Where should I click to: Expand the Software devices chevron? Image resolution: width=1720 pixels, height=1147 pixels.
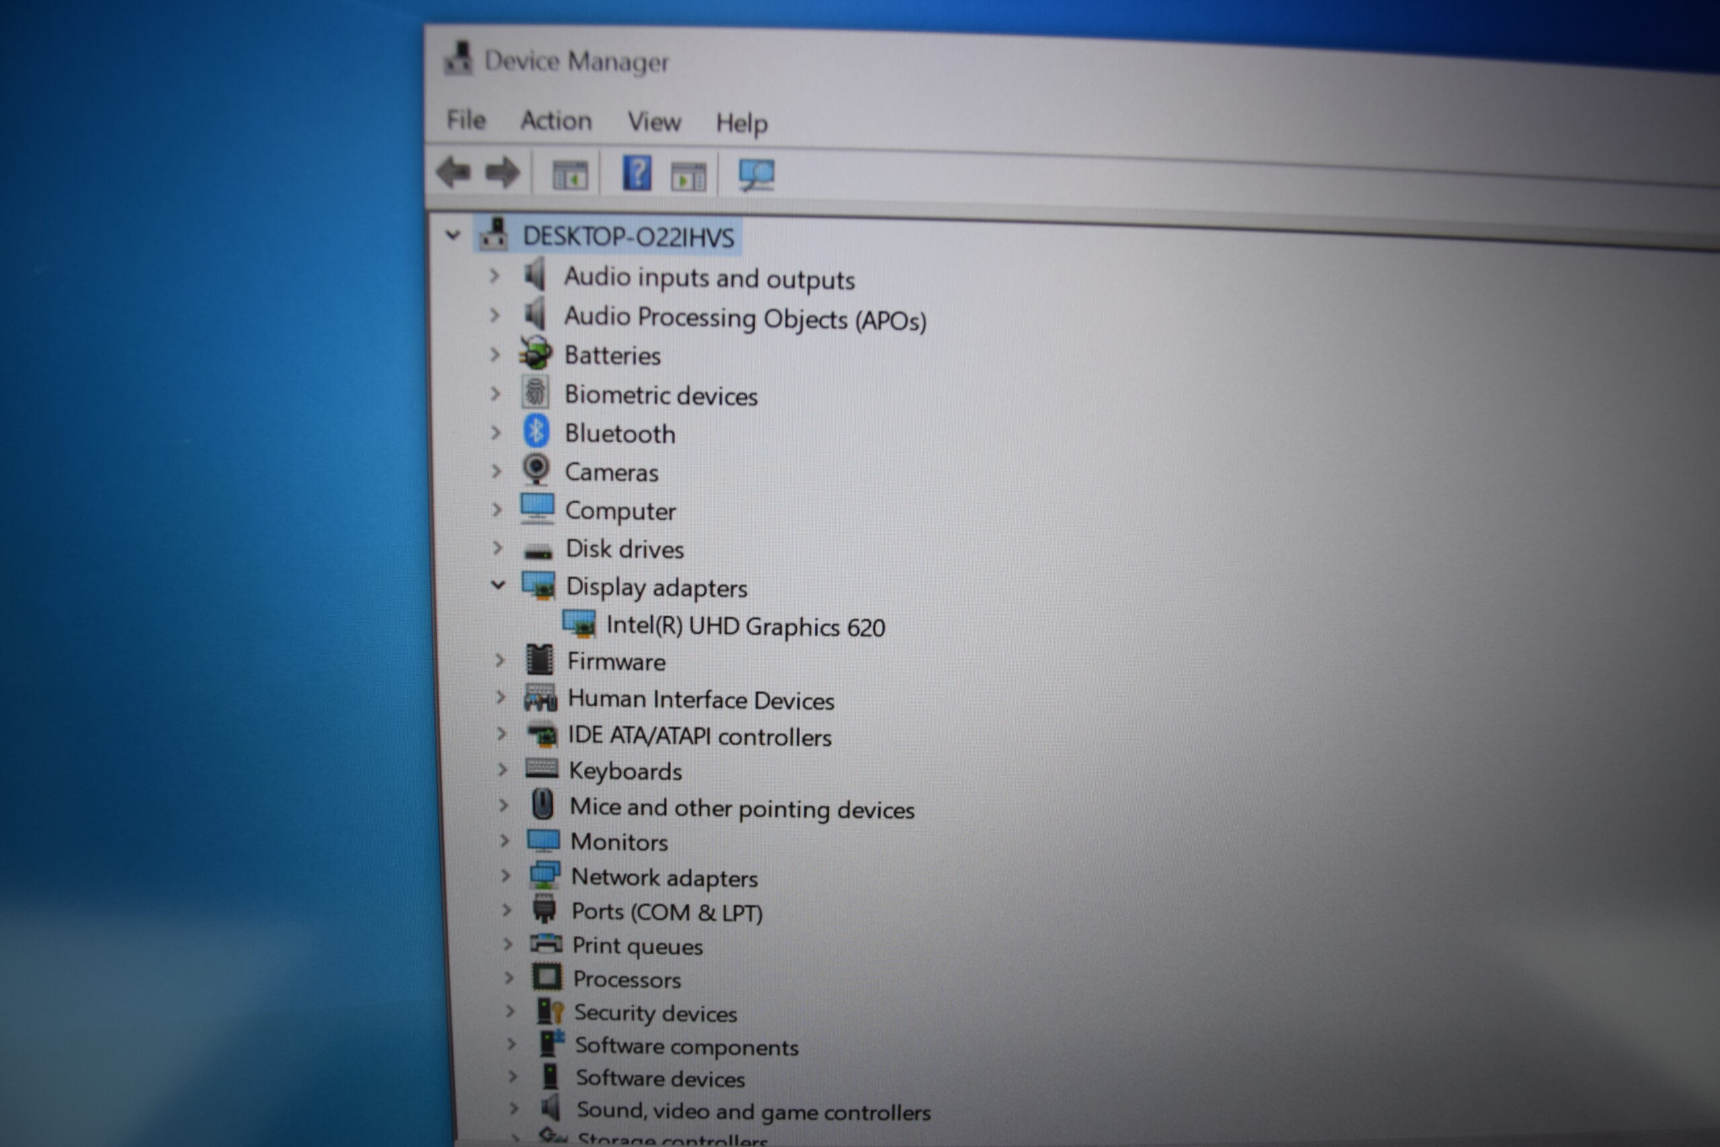(x=513, y=1076)
